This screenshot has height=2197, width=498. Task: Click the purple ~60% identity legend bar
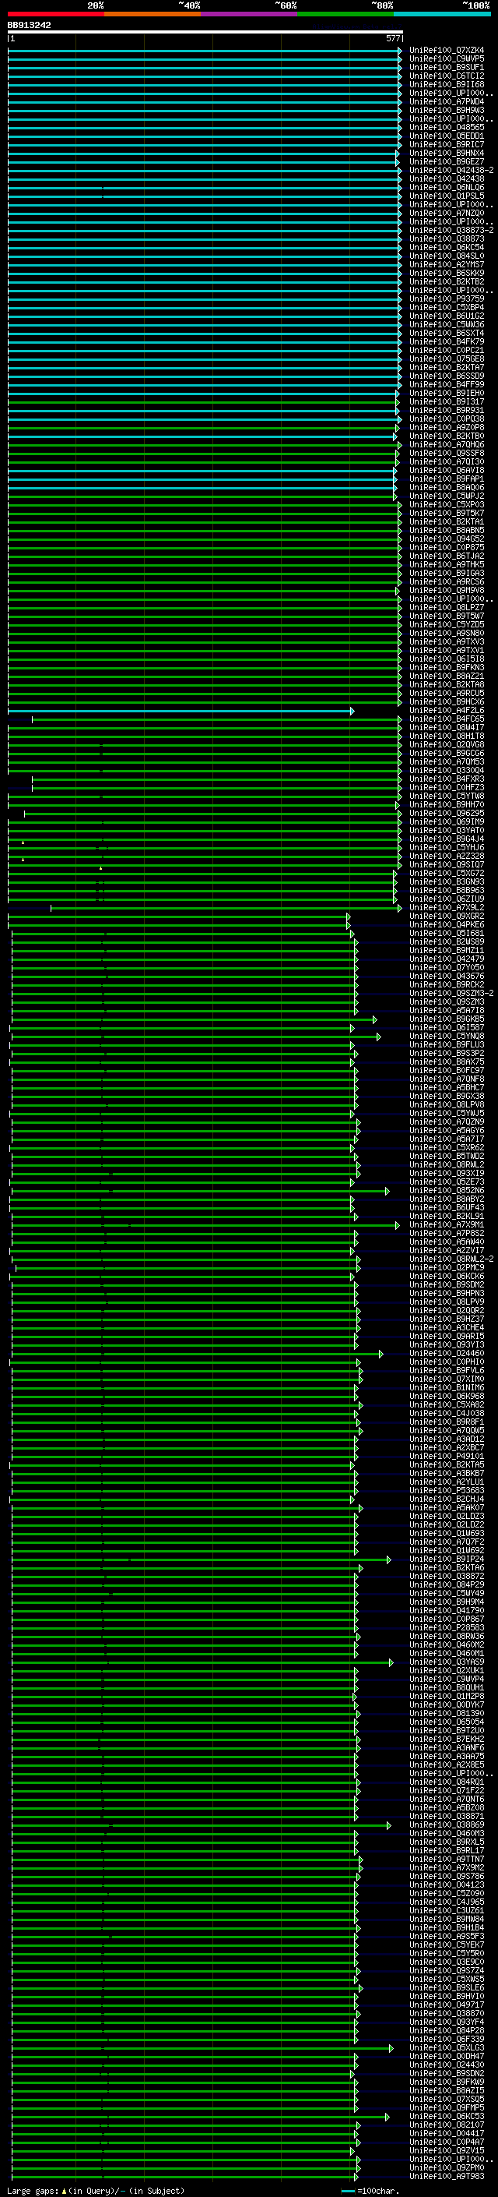point(250,14)
